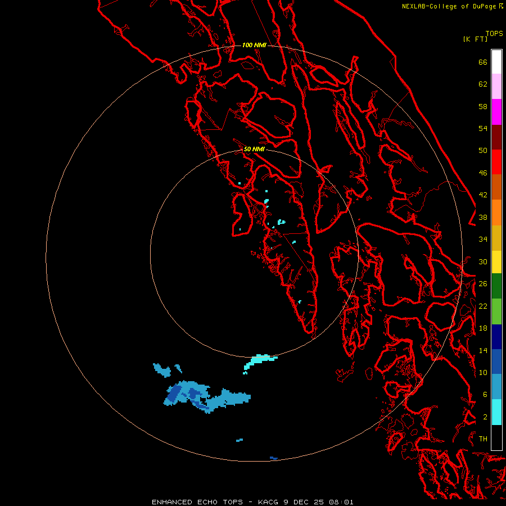Click the dark orange 46 legend swatch
The height and width of the screenshot is (506, 506).
tap(496, 187)
